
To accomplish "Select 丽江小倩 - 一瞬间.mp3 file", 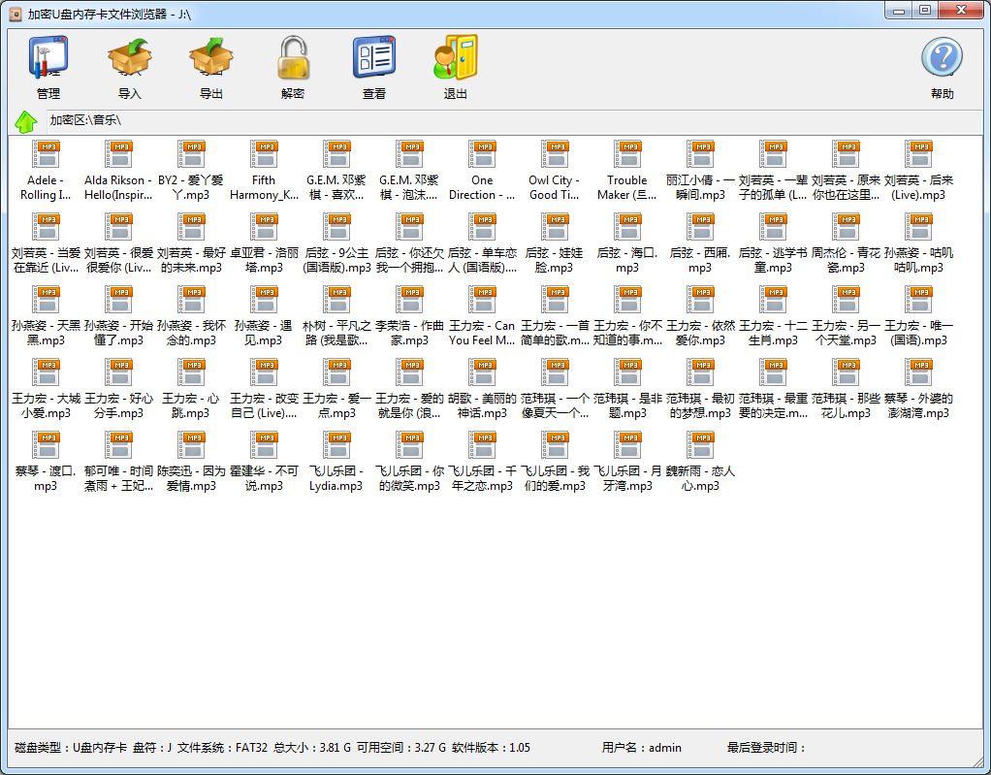I will tap(700, 171).
